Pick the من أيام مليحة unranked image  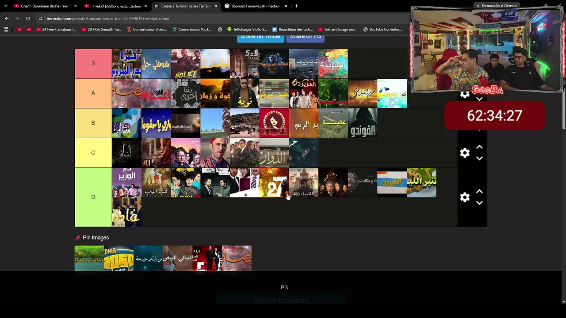click(x=148, y=258)
